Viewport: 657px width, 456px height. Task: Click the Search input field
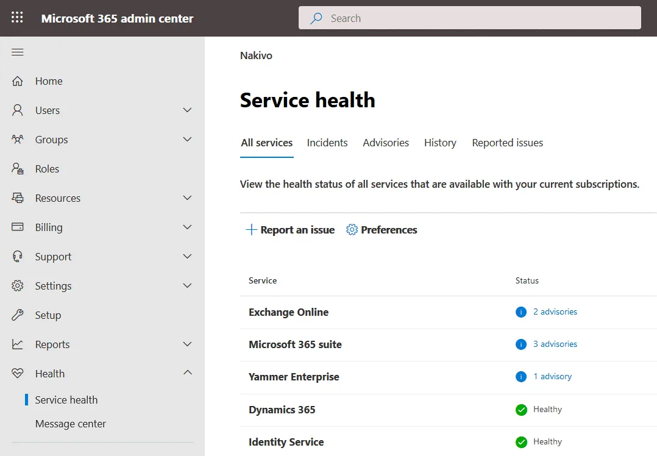[x=469, y=18]
